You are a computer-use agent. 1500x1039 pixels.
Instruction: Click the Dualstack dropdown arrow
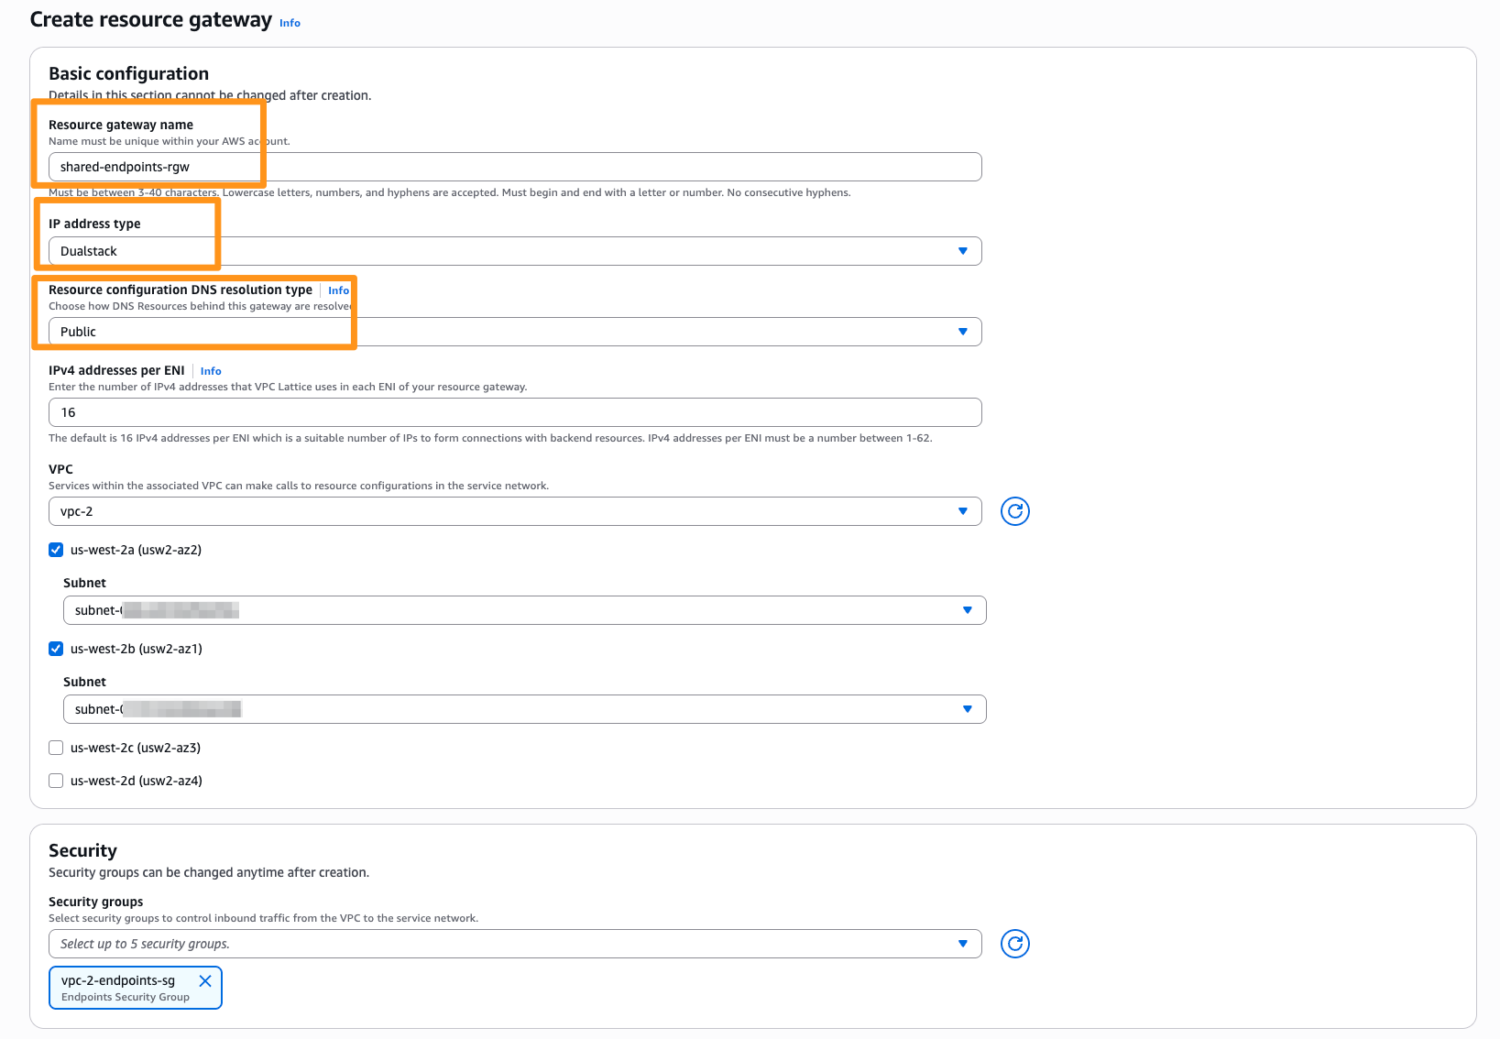point(962,251)
